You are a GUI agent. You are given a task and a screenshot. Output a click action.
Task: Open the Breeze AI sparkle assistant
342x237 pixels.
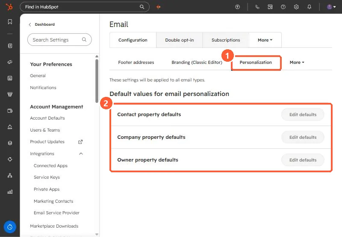tap(159, 7)
